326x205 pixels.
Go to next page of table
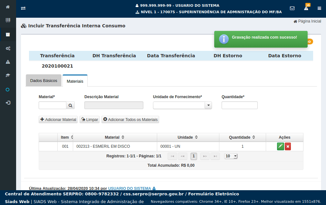click(x=205, y=156)
